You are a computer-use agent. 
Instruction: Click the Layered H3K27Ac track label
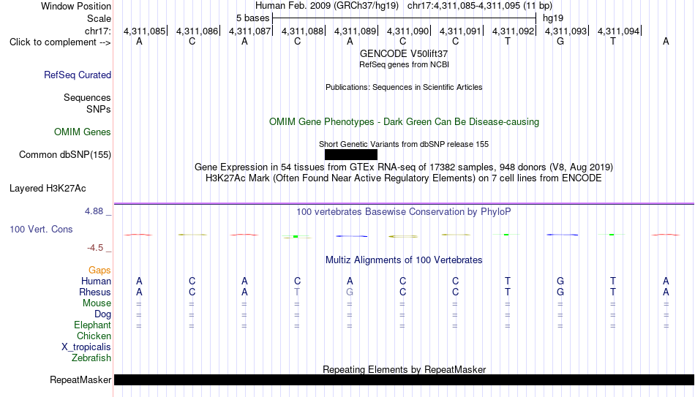(x=48, y=189)
